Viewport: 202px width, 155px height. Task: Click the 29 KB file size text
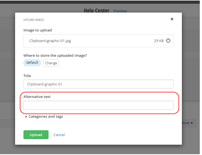tap(159, 41)
